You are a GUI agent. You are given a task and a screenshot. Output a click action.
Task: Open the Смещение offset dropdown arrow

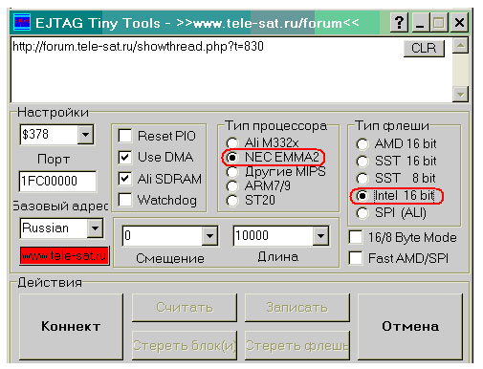click(x=209, y=236)
